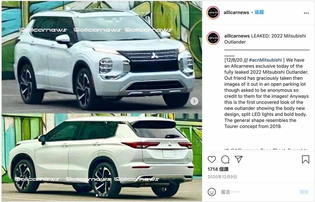The image size is (315, 202).
Task: Select the first carousel indicator dot
Action: 97,195
